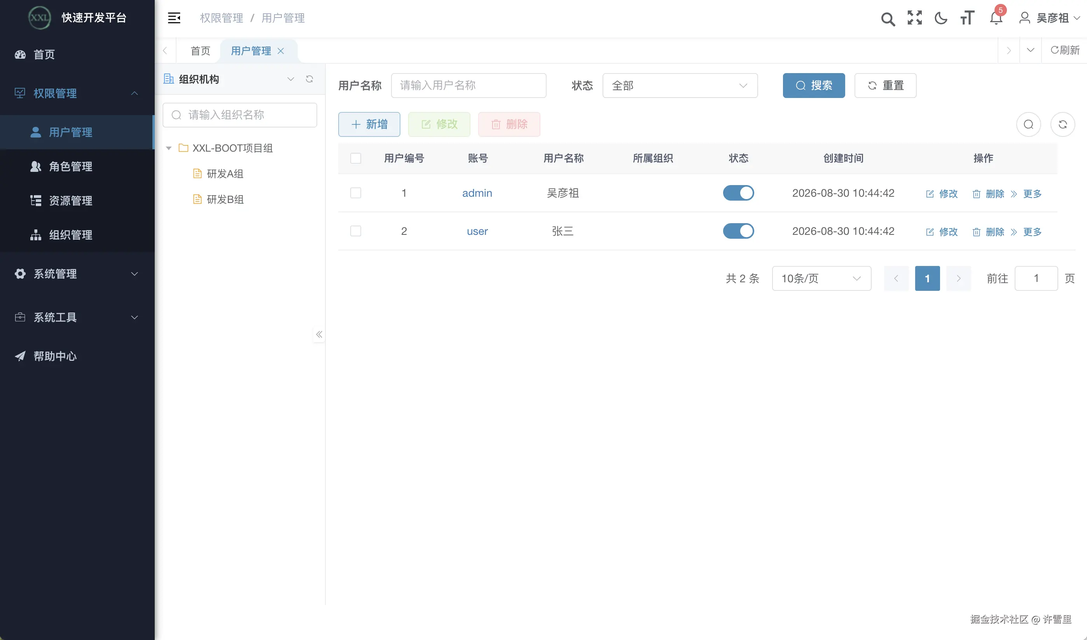The height and width of the screenshot is (640, 1087).
Task: Go to next page arrow
Action: [958, 278]
